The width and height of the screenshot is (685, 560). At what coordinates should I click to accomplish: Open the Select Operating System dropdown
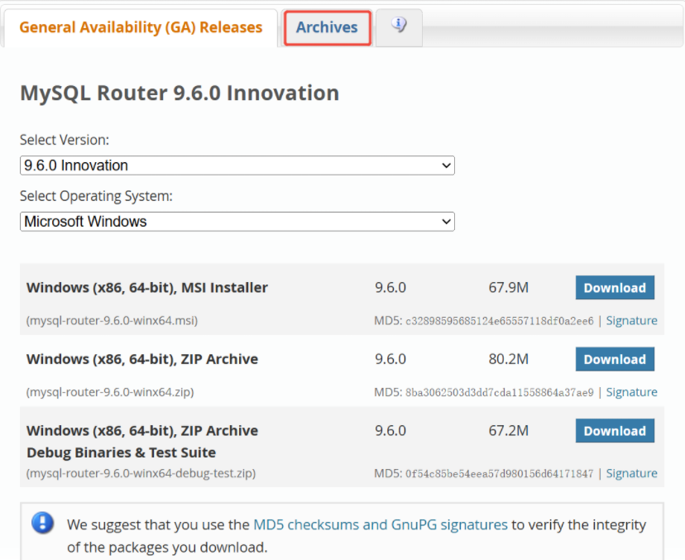pyautogui.click(x=237, y=222)
